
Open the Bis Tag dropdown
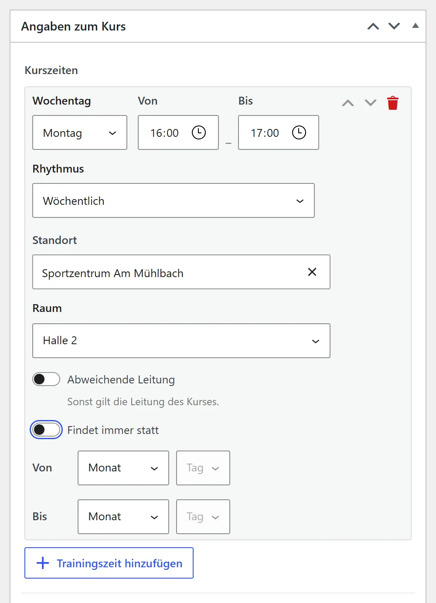coord(203,517)
